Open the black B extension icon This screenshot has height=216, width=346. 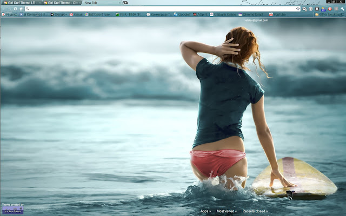(x=317, y=9)
